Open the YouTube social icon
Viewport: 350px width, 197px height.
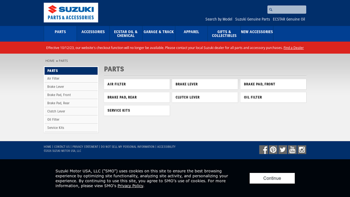[292, 150]
